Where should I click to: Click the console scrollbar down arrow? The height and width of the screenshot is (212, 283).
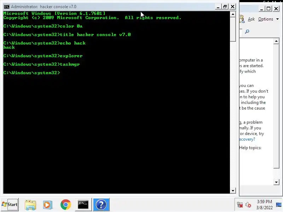point(233,190)
